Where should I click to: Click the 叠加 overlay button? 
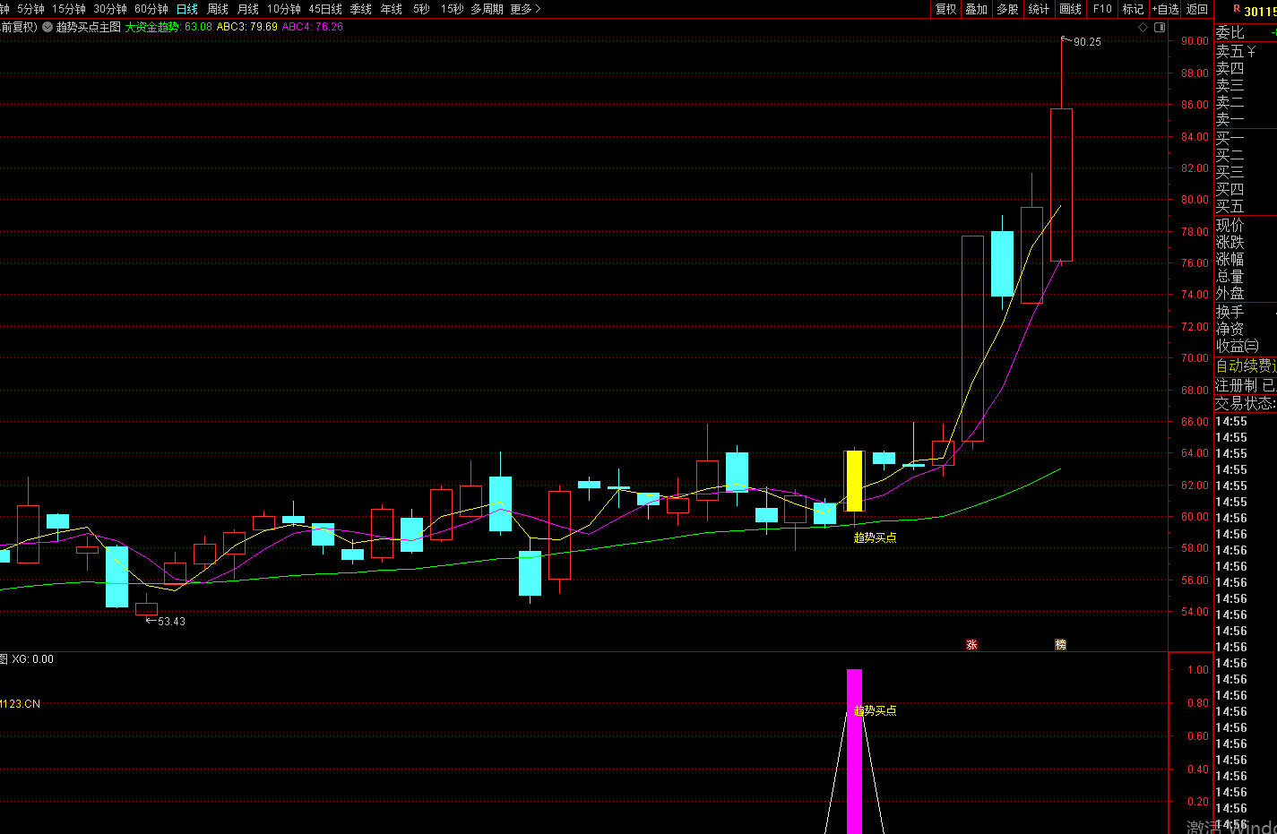point(976,9)
